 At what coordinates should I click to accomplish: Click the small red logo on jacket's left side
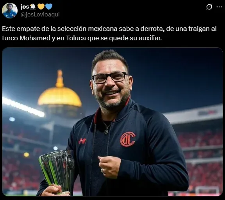click(82, 141)
